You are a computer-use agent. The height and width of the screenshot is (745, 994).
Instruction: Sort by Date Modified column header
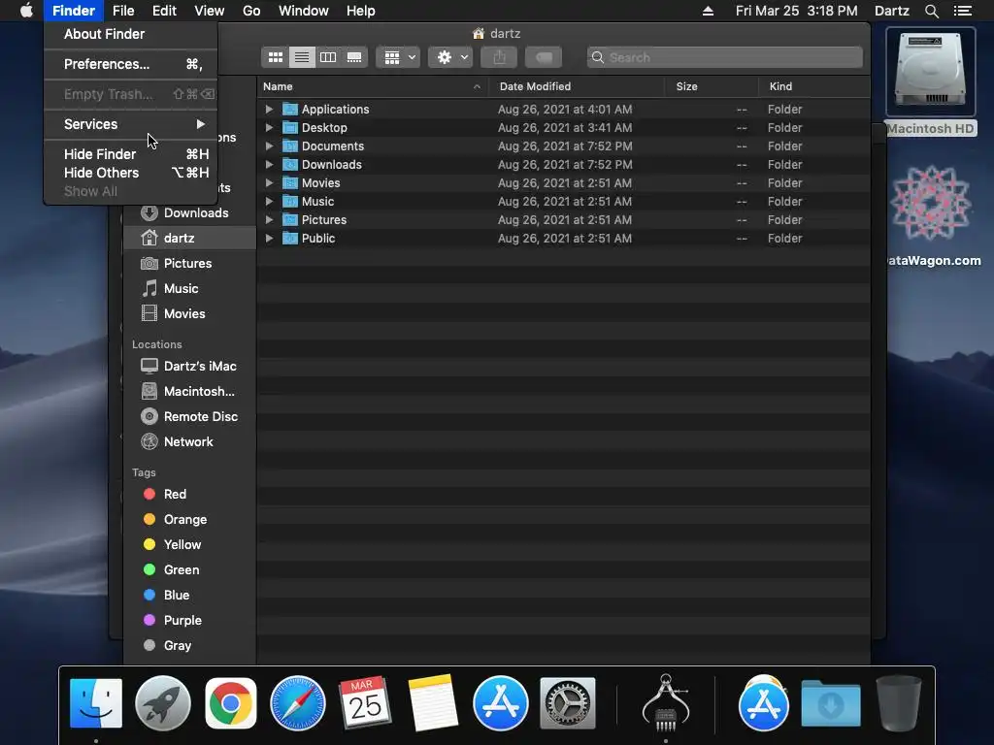(x=577, y=86)
